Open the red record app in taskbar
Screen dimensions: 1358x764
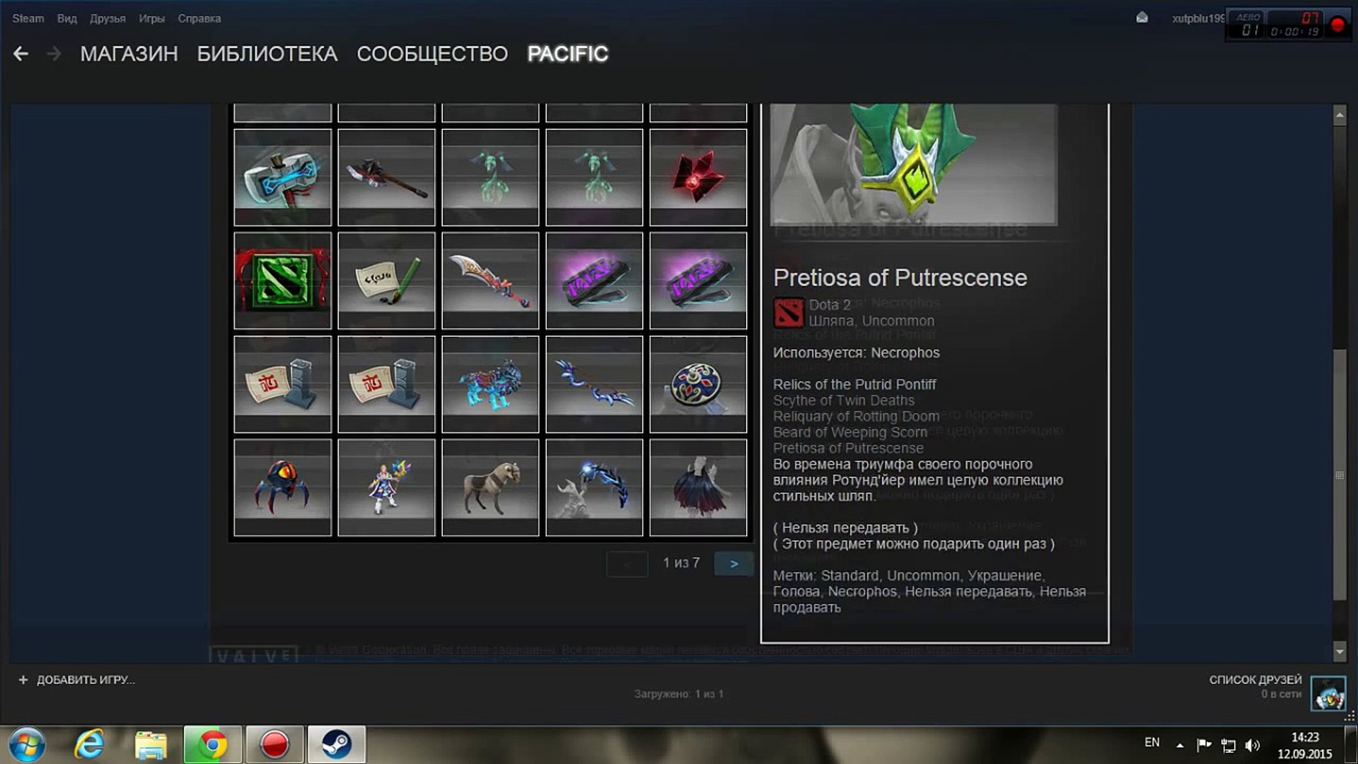tap(274, 745)
